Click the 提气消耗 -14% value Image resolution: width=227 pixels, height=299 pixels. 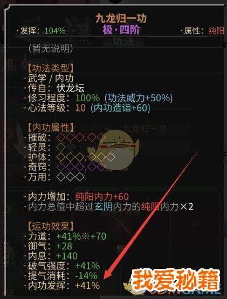(86, 276)
